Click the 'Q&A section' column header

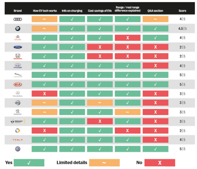coord(155,11)
